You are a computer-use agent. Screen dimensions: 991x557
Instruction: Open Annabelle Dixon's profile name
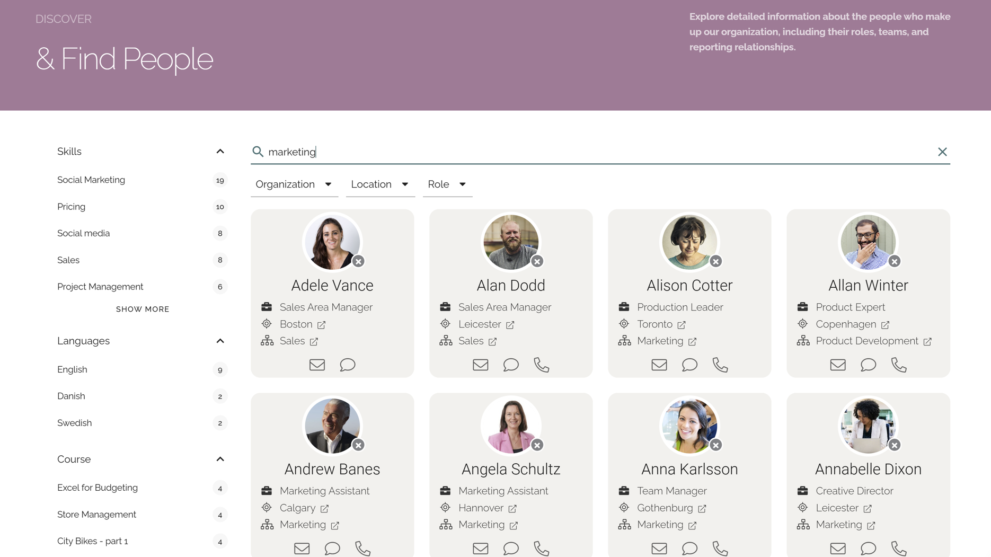pos(868,470)
